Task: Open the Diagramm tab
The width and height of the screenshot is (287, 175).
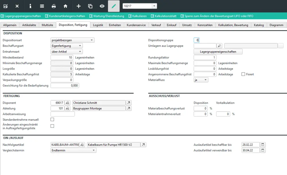Action: (276, 25)
